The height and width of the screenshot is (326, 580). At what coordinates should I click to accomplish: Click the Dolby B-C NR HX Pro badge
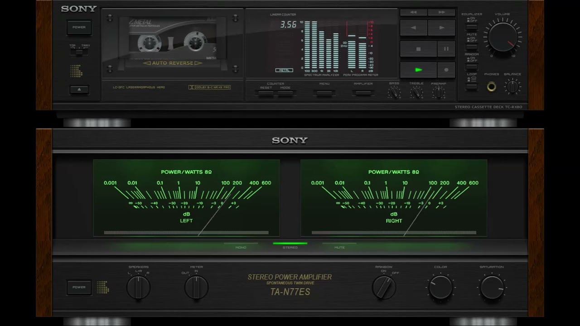209,87
